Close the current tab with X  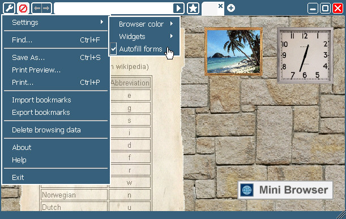point(220,6)
